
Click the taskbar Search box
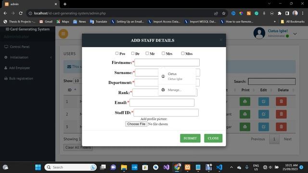[71, 167]
